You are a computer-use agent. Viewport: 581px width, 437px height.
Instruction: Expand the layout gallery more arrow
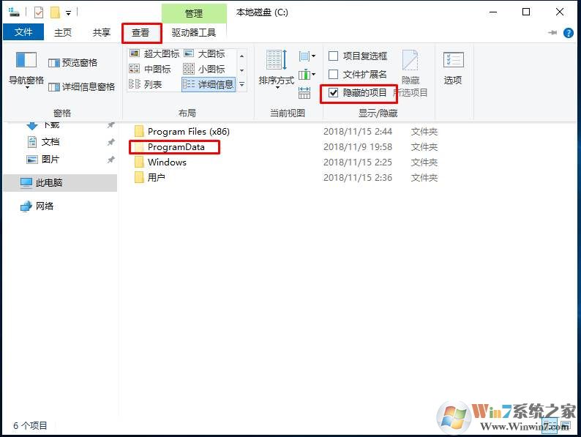click(242, 84)
